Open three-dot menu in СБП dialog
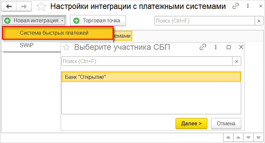The height and width of the screenshot is (143, 265). pyautogui.click(x=216, y=47)
